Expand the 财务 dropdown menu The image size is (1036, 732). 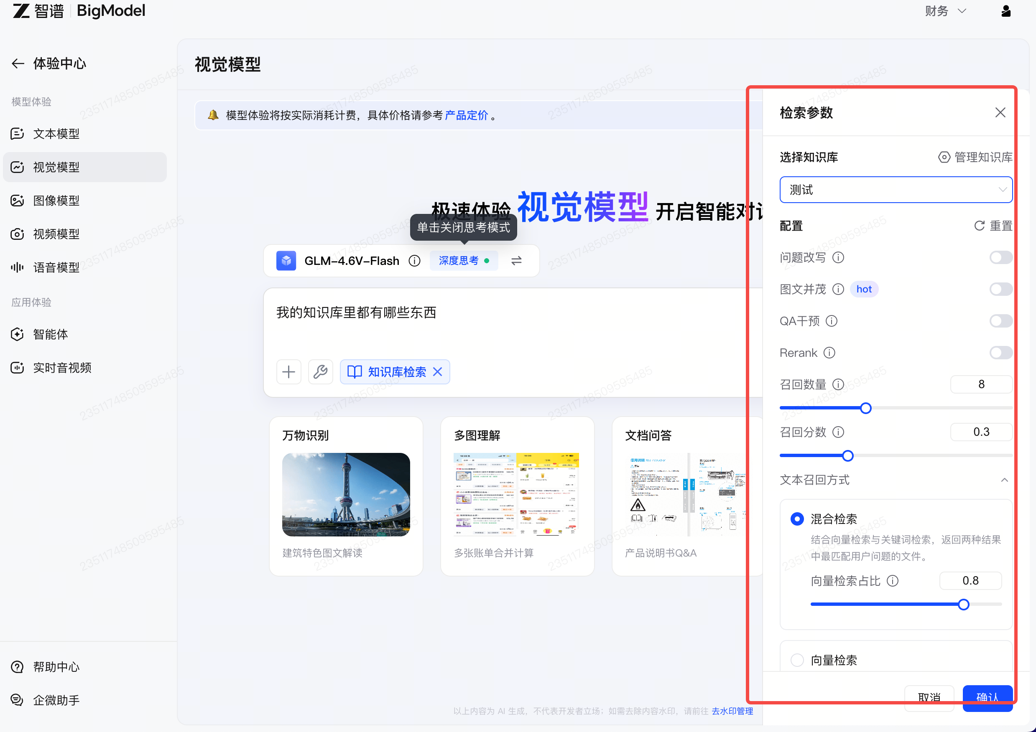(945, 11)
